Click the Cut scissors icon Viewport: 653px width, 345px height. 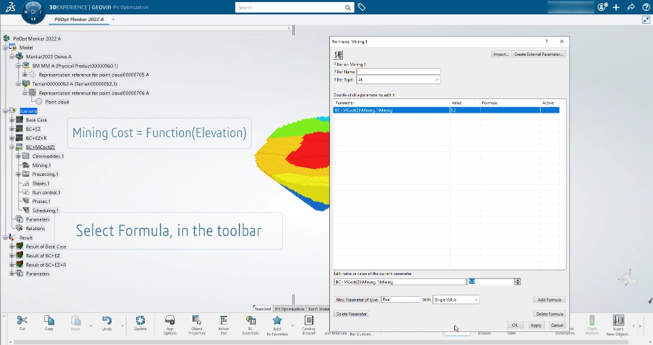tap(22, 320)
